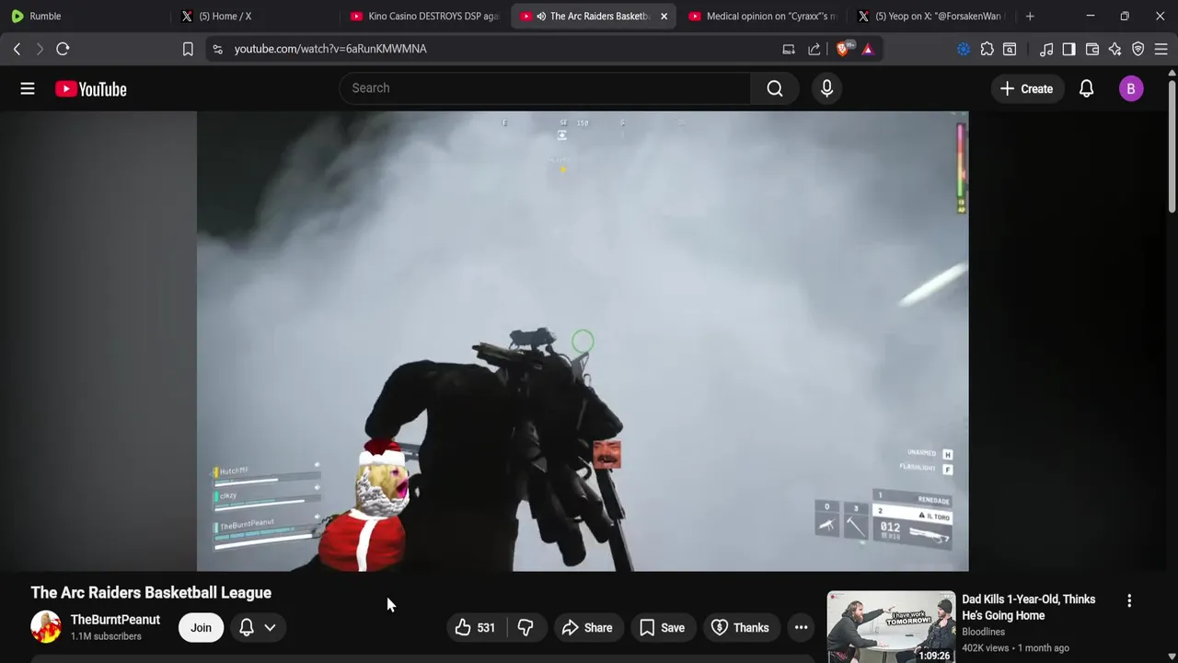Close The Arc Raiders Basketball tab
Screen dimensions: 1178x663
[664, 16]
